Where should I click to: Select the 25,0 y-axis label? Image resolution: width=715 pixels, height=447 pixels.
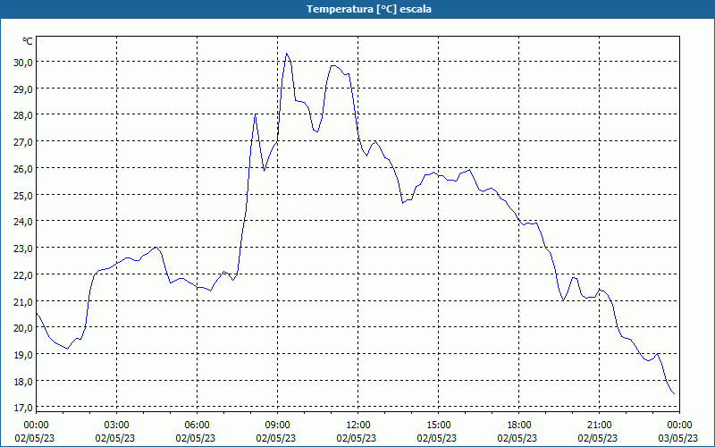click(x=23, y=195)
